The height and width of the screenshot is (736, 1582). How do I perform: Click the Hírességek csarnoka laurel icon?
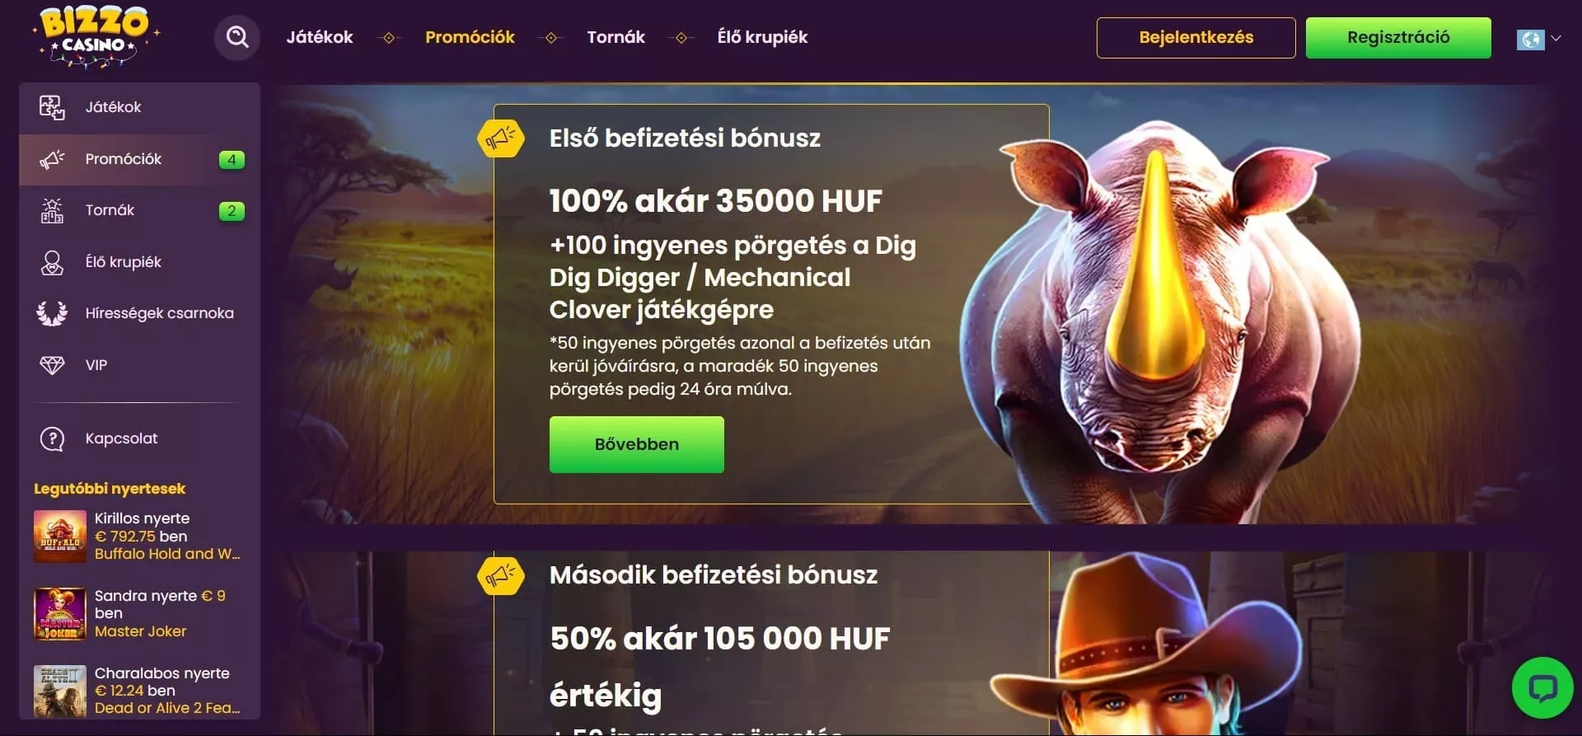coord(52,313)
